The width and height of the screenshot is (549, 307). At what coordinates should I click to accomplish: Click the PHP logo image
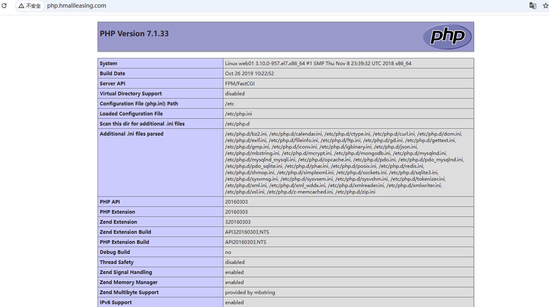(447, 37)
